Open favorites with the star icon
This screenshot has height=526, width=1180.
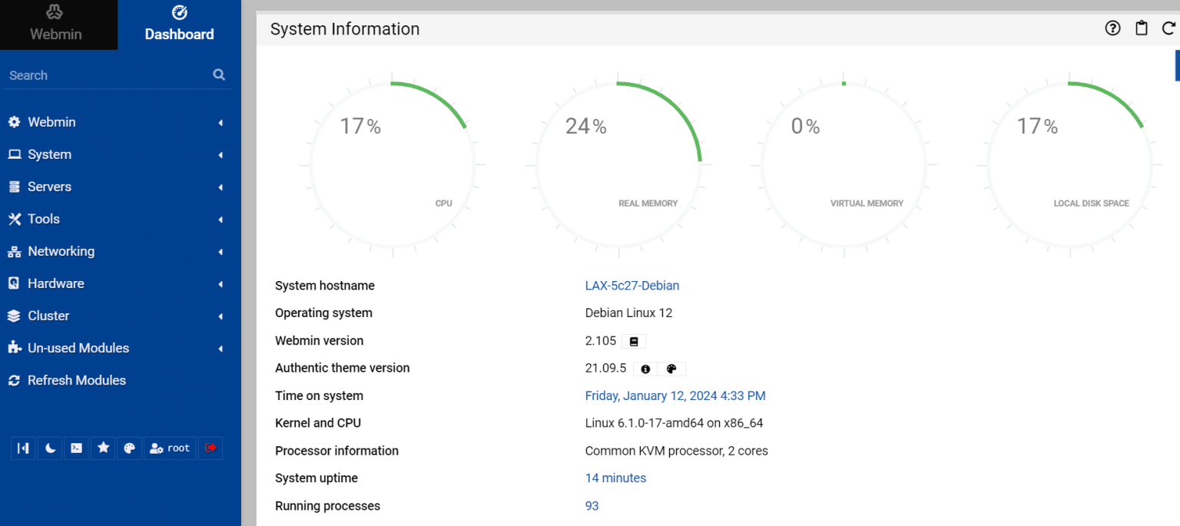click(x=103, y=448)
